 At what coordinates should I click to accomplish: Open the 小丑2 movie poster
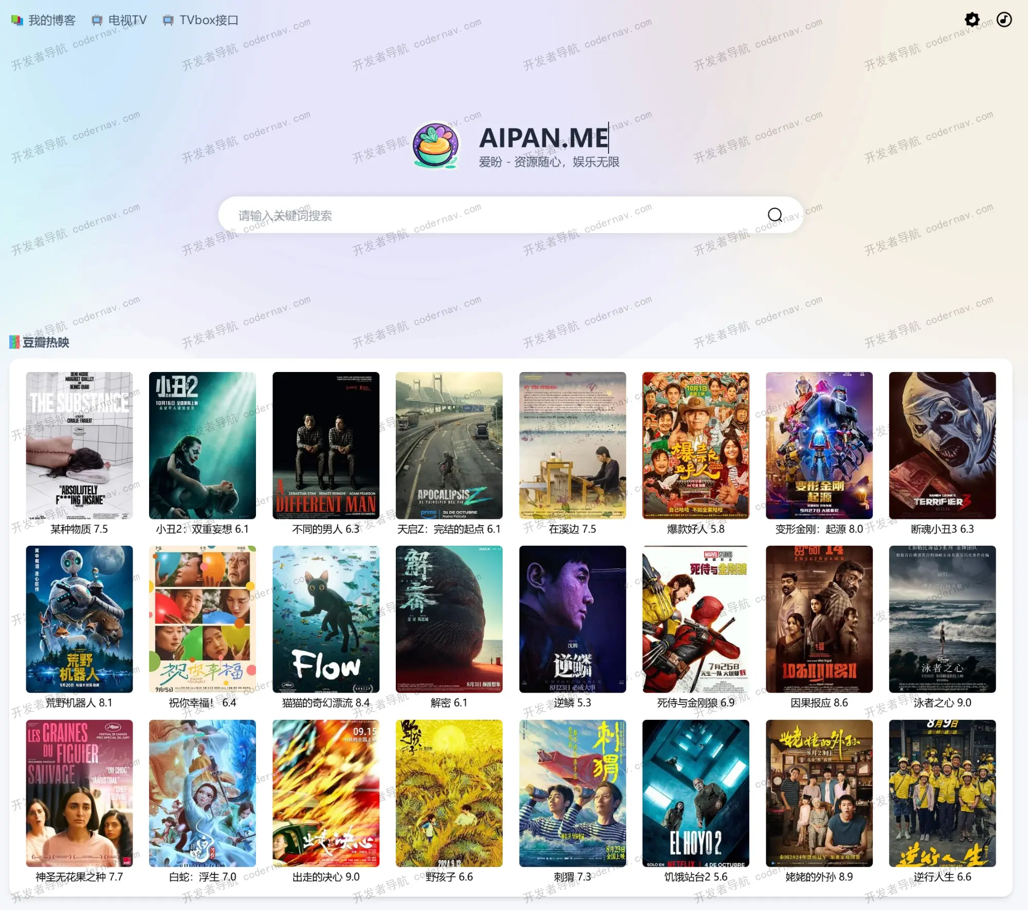[202, 445]
